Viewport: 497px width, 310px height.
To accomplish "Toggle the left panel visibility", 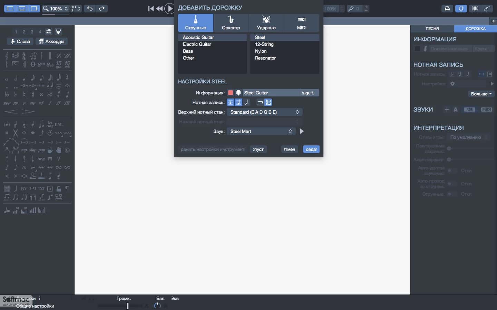I will (x=10, y=9).
